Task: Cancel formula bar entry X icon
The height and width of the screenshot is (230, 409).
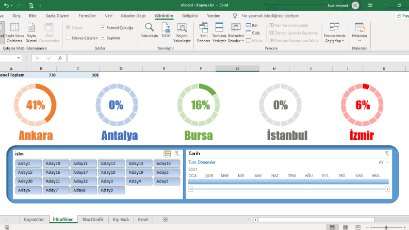Action: pos(37,58)
